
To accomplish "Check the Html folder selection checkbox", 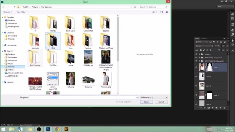I will pyautogui.click(x=47, y=34).
